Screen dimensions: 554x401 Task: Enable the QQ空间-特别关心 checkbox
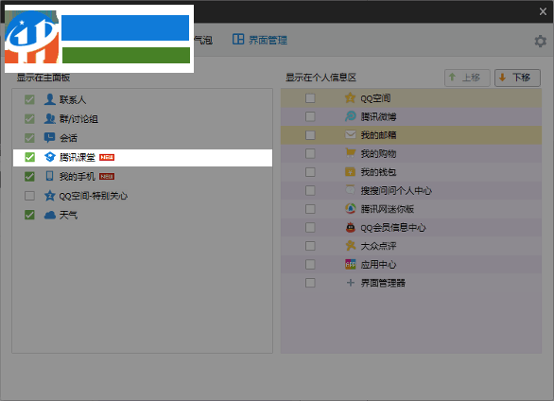pos(29,196)
